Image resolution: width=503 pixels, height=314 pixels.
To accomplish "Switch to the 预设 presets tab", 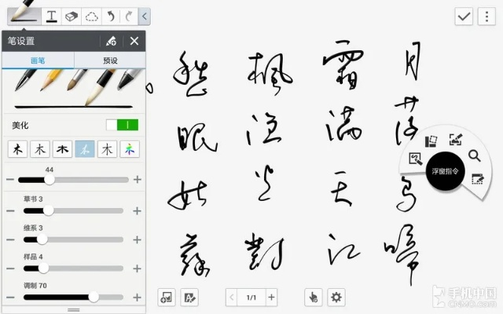I will (110, 60).
